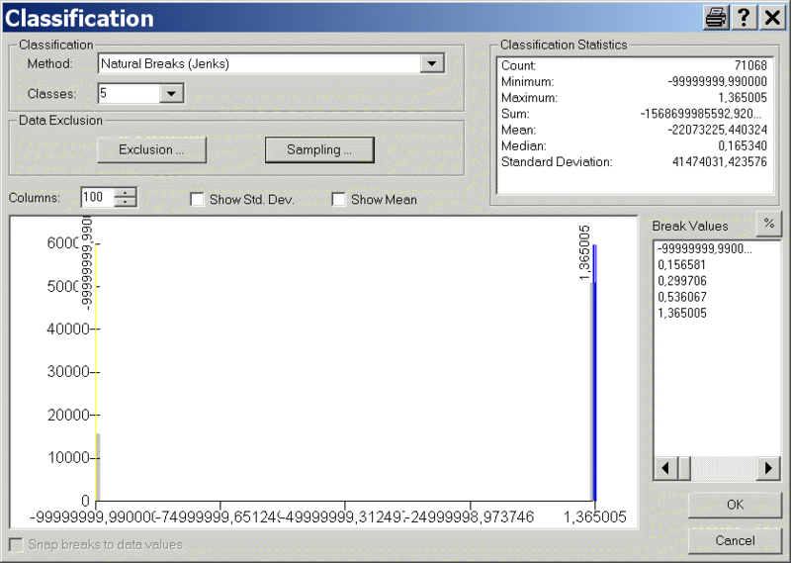Enable Show Mean checkbox
The height and width of the screenshot is (563, 791).
point(338,200)
